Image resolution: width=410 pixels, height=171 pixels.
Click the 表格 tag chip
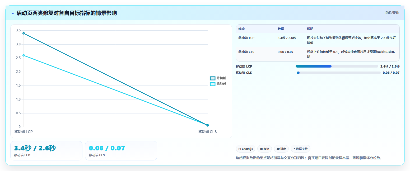pos(264,149)
